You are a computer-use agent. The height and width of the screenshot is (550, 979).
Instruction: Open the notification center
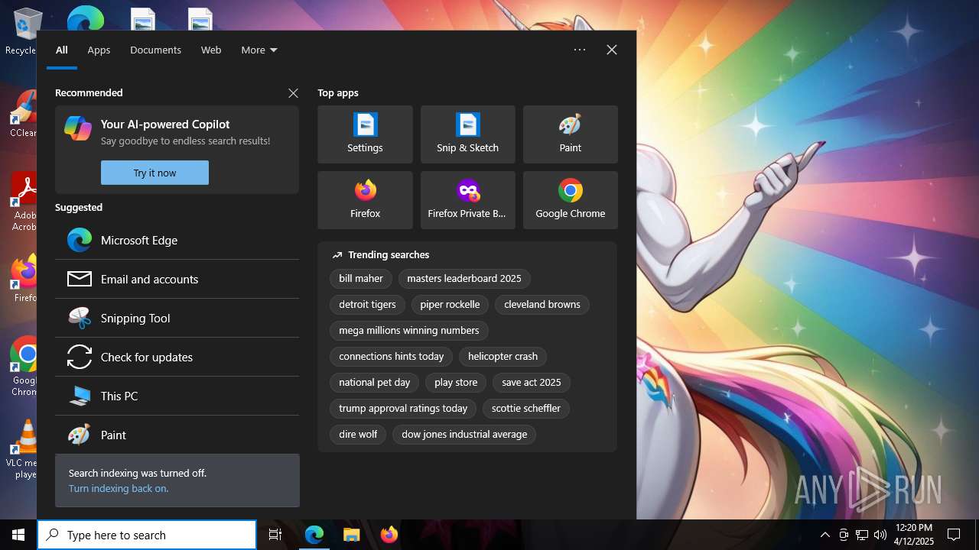click(954, 535)
